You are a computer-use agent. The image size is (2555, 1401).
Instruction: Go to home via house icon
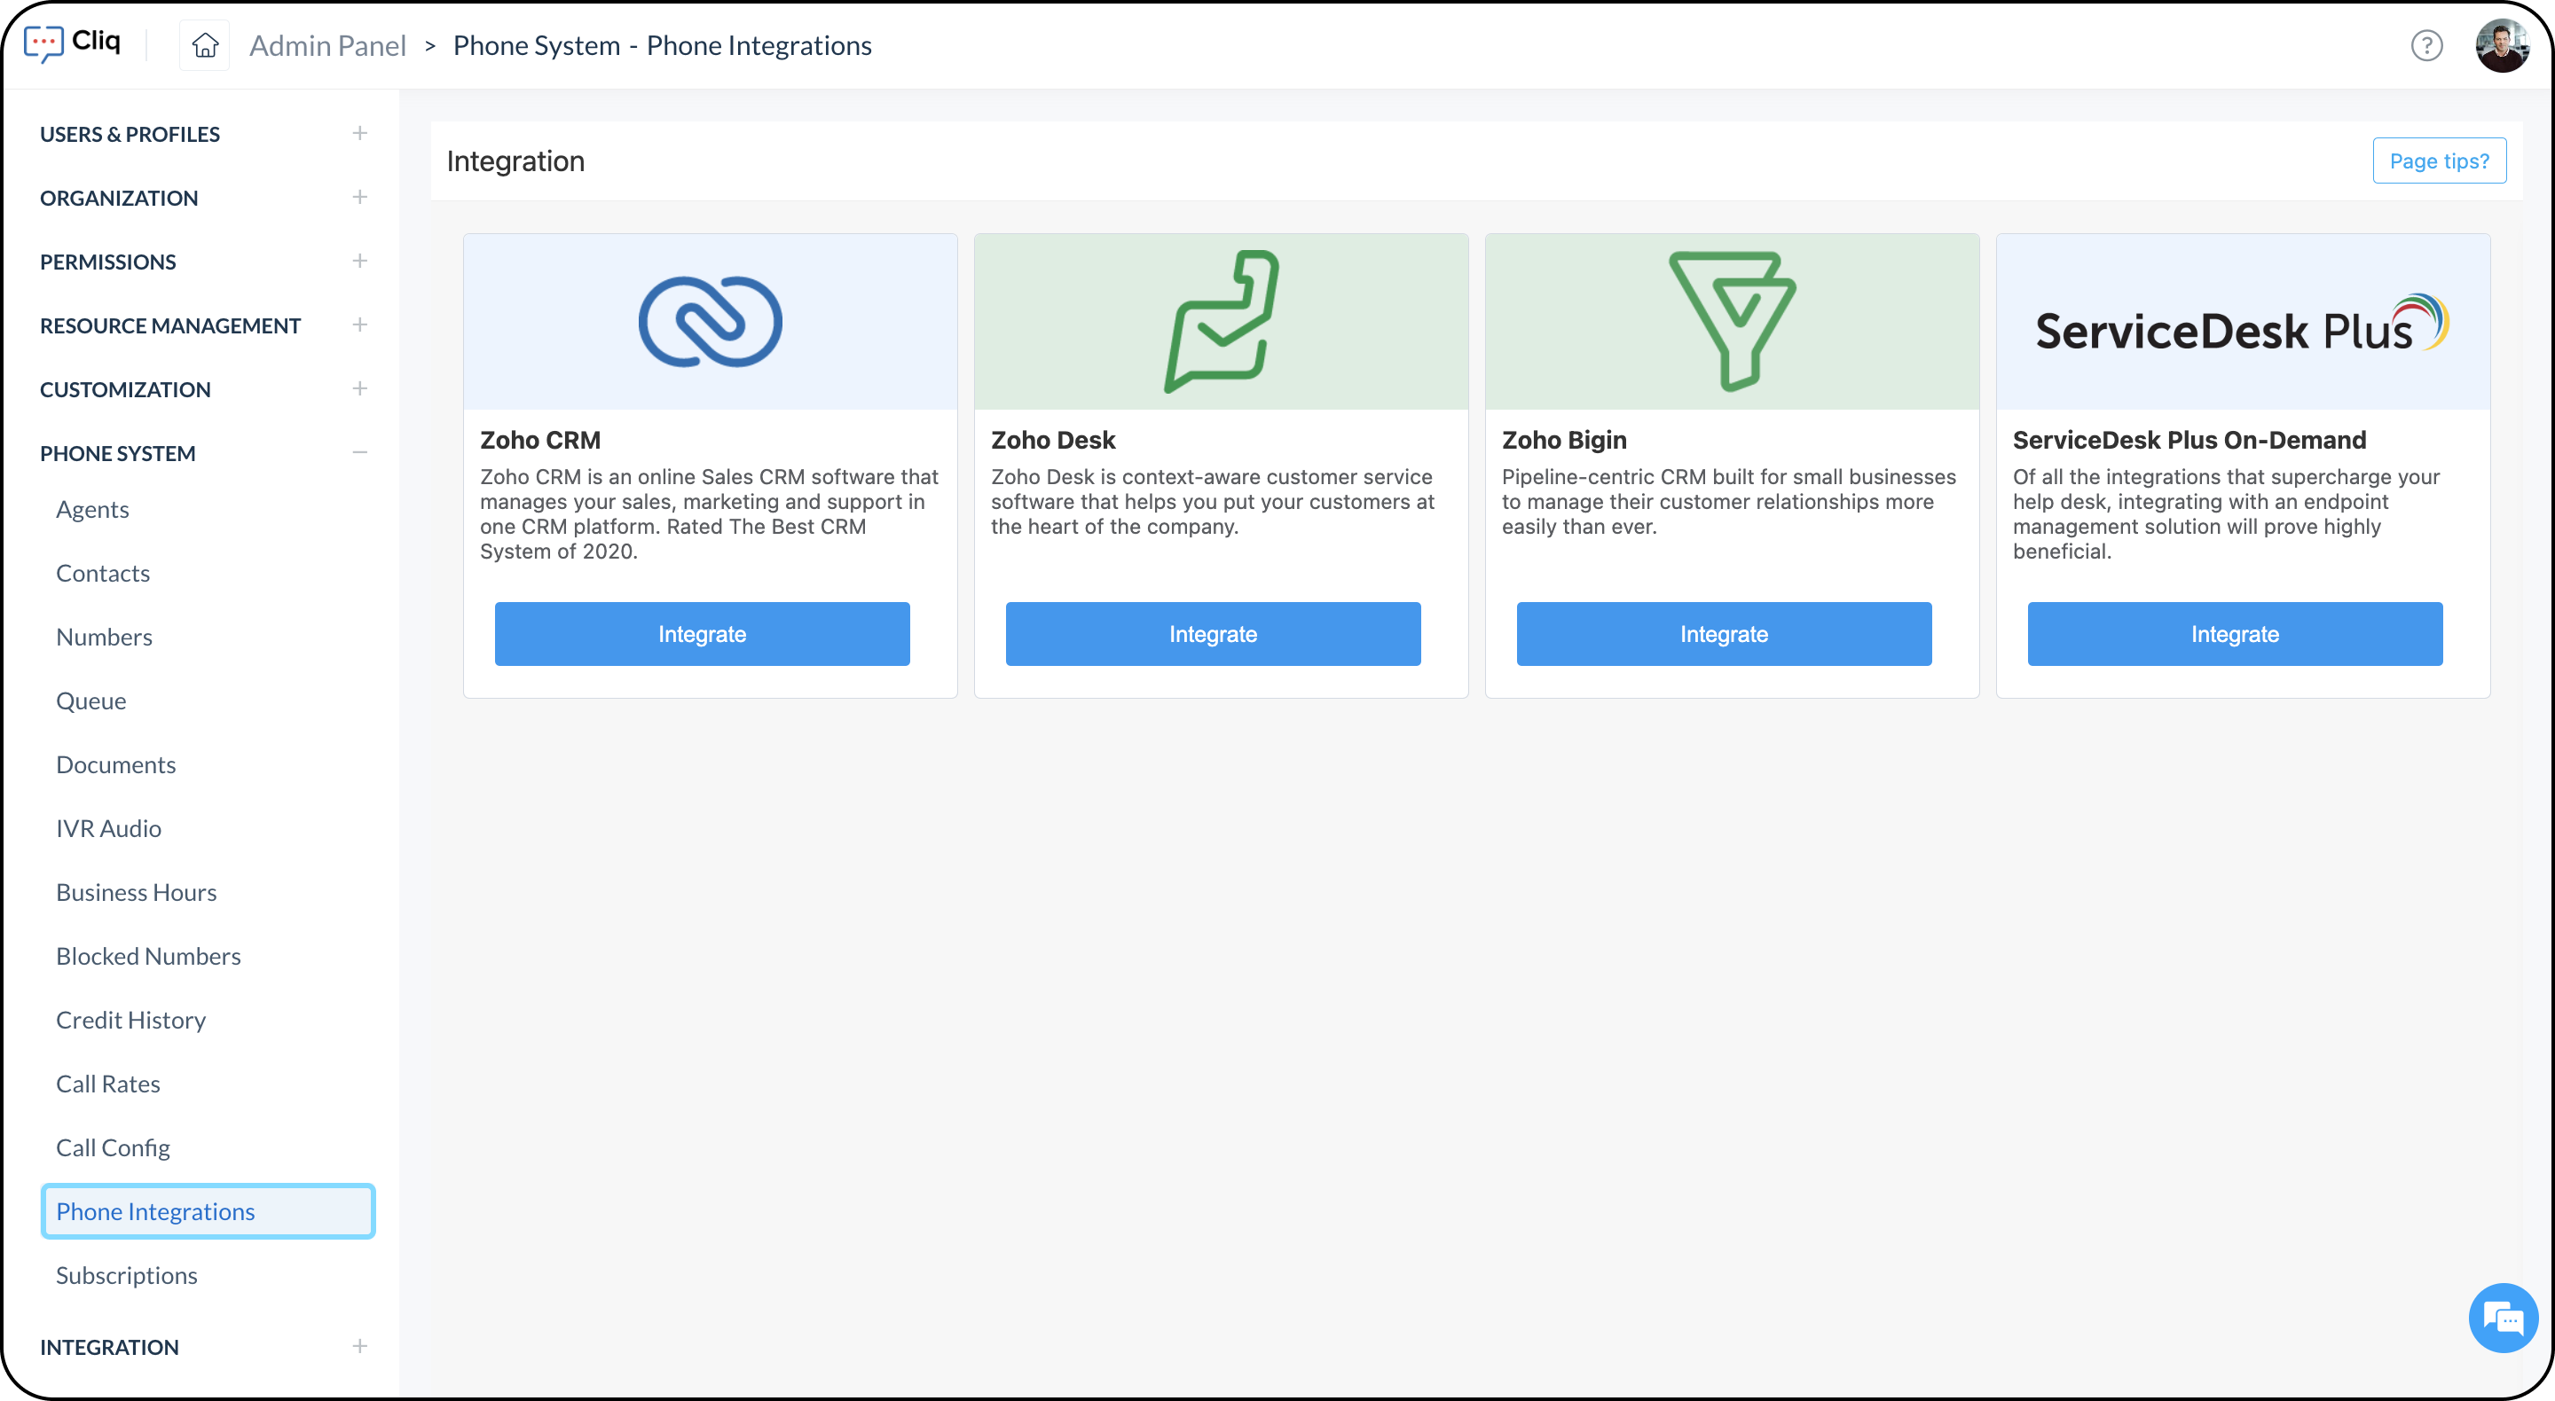[204, 45]
